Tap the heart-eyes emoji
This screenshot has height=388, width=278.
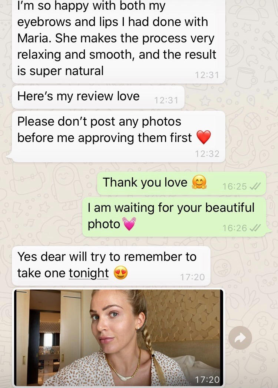point(121,273)
